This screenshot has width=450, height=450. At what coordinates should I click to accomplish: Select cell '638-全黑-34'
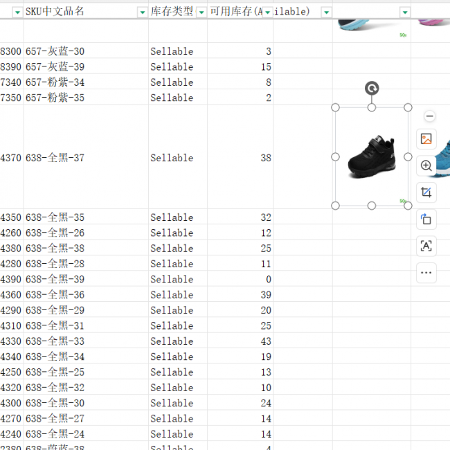[86, 357]
